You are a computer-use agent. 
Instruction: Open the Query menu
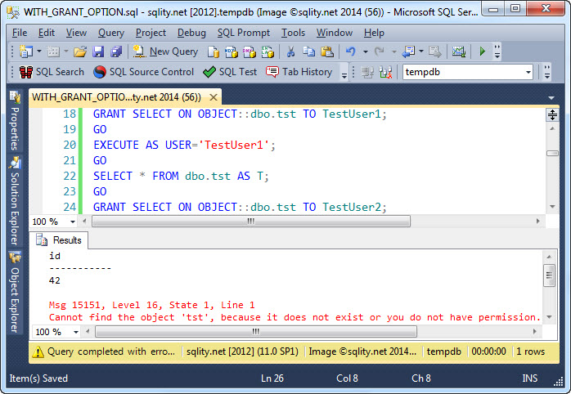tap(111, 33)
